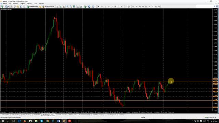Select the text drawing tool
The image size is (219, 123).
[x=122, y=6]
